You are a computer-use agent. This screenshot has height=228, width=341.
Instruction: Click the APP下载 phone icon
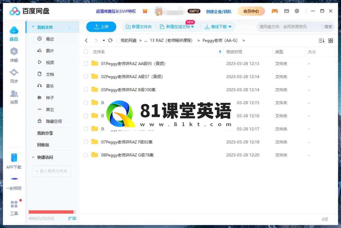(14, 157)
